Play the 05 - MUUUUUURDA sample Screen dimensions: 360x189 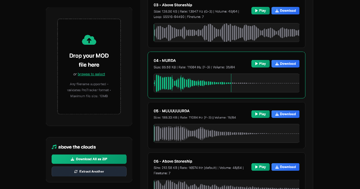point(260,114)
